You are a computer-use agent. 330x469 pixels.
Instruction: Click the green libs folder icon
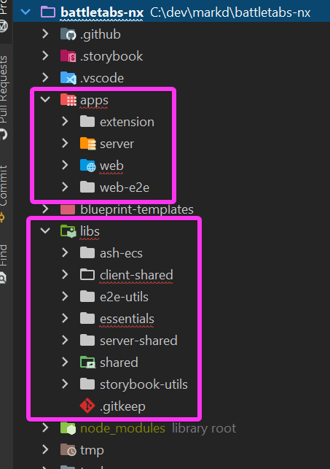[68, 231]
